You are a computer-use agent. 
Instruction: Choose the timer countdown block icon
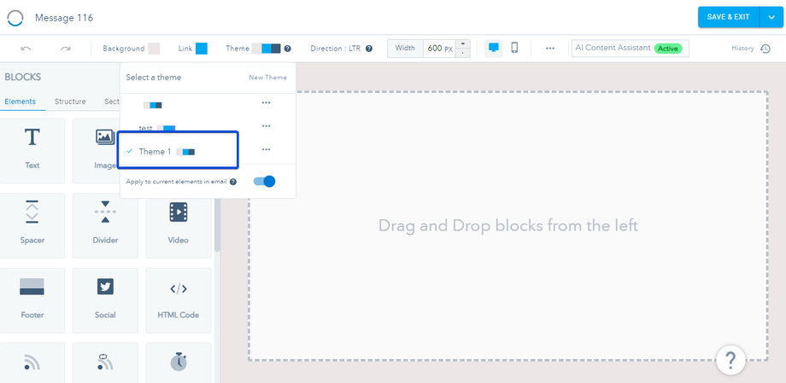(179, 363)
